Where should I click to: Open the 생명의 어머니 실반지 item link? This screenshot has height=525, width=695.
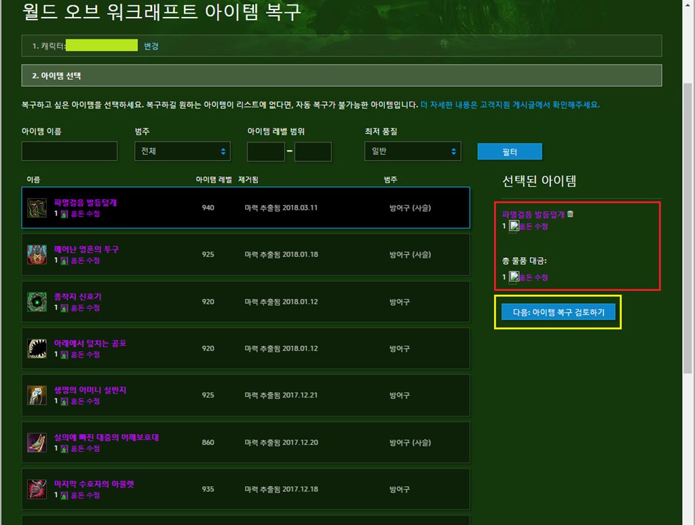tap(90, 390)
